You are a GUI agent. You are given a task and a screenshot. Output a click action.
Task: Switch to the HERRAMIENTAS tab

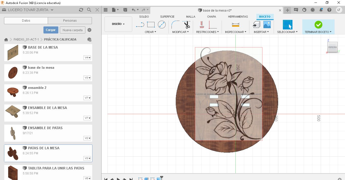click(238, 17)
